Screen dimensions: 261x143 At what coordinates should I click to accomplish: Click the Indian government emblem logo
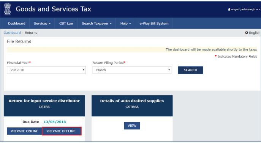click(8, 9)
